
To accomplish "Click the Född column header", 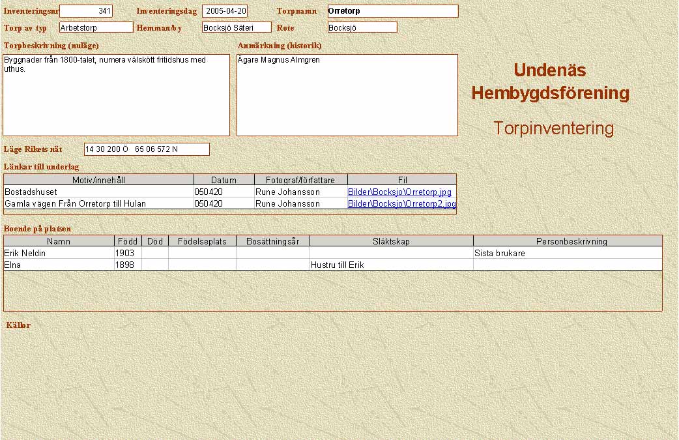I will click(x=128, y=241).
